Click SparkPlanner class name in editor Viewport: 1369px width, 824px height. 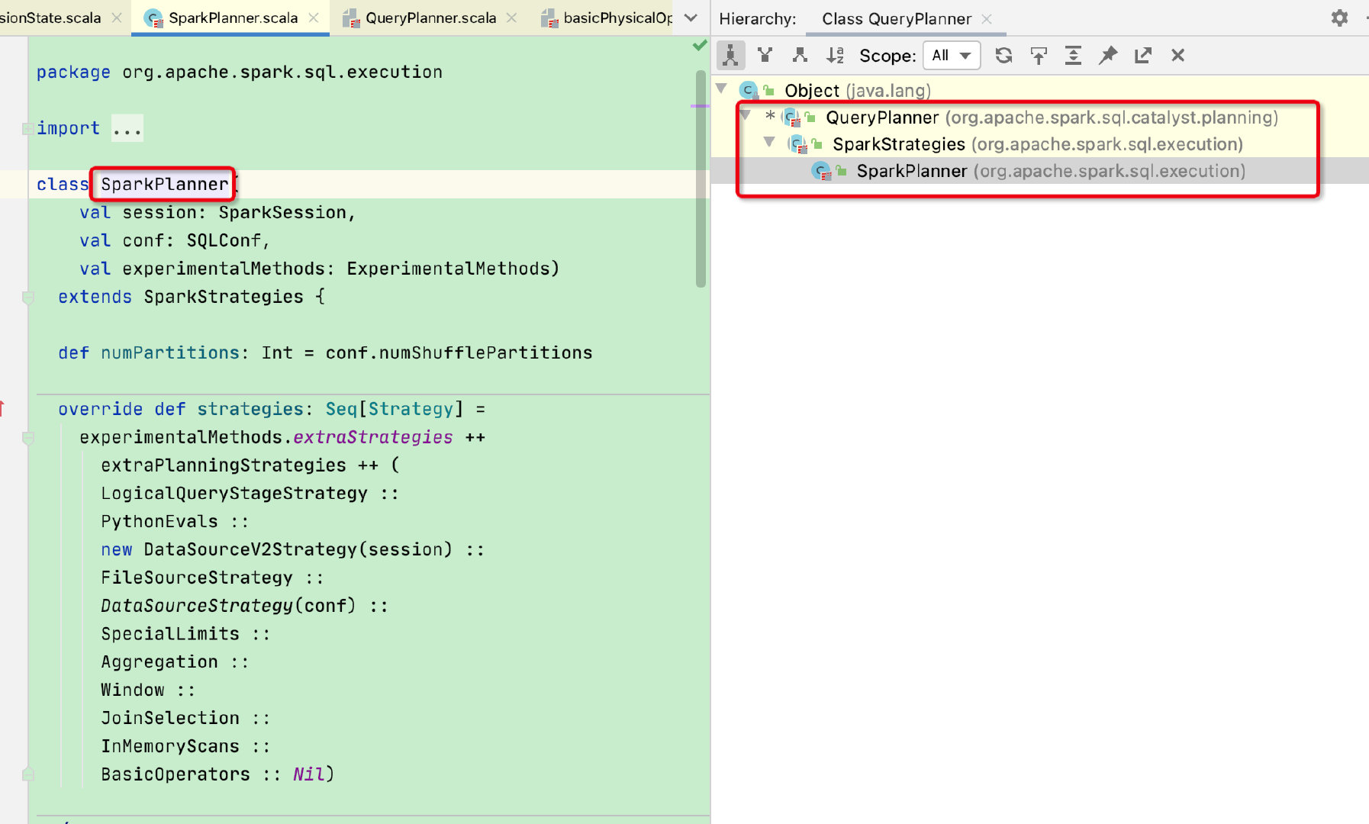164,184
